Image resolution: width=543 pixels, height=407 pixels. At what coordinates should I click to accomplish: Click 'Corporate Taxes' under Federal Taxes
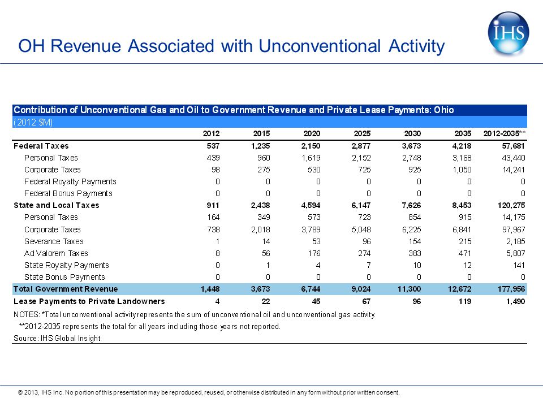click(52, 170)
